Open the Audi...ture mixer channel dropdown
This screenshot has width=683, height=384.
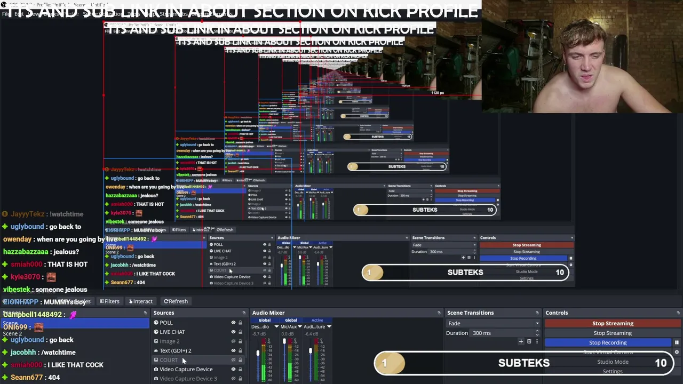329,326
